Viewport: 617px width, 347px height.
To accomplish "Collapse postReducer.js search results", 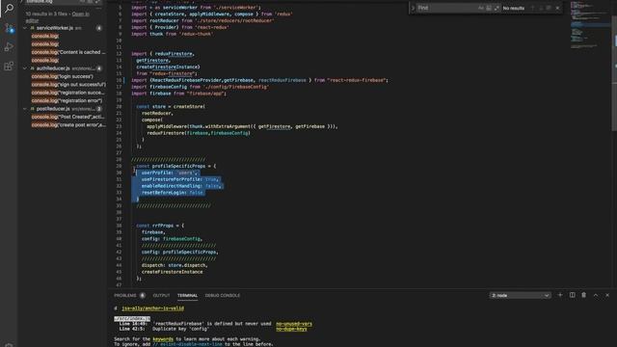I will point(25,109).
